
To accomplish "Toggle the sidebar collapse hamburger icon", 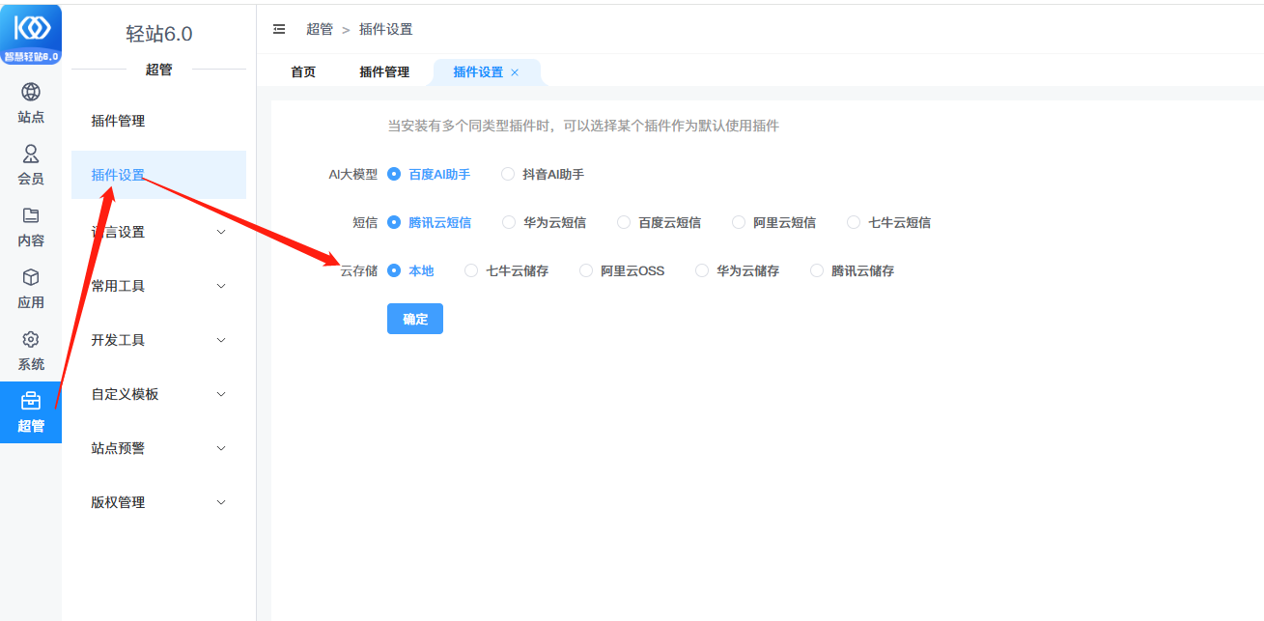I will 279,29.
